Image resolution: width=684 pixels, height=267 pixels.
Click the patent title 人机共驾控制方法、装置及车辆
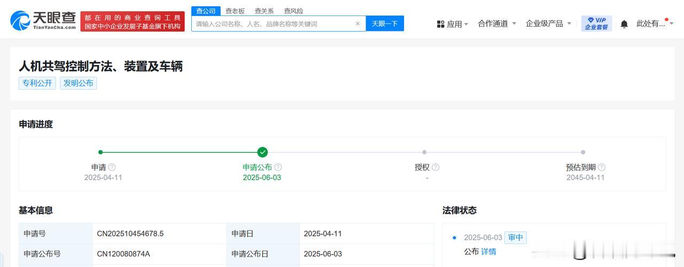[100, 66]
